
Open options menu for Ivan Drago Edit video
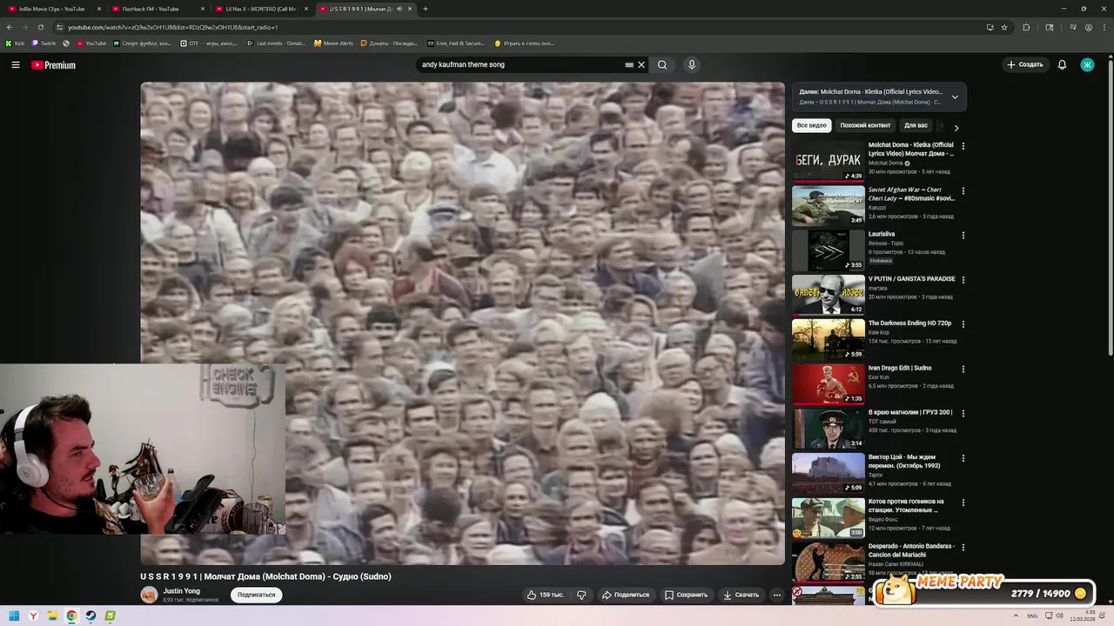point(963,369)
